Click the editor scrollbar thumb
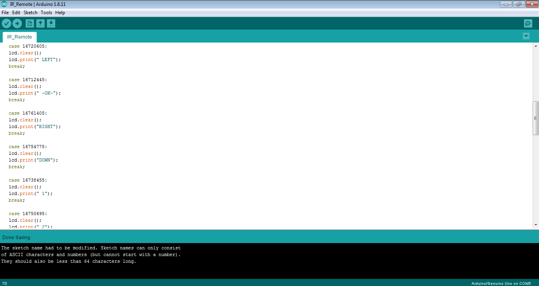 [x=535, y=118]
